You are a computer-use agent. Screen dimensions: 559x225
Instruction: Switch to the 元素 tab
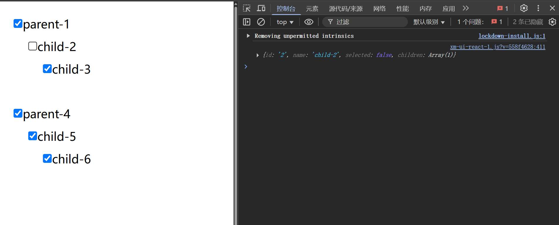point(312,9)
